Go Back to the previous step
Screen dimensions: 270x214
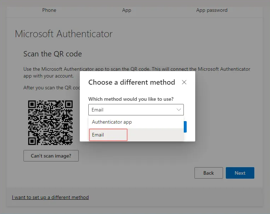click(208, 173)
